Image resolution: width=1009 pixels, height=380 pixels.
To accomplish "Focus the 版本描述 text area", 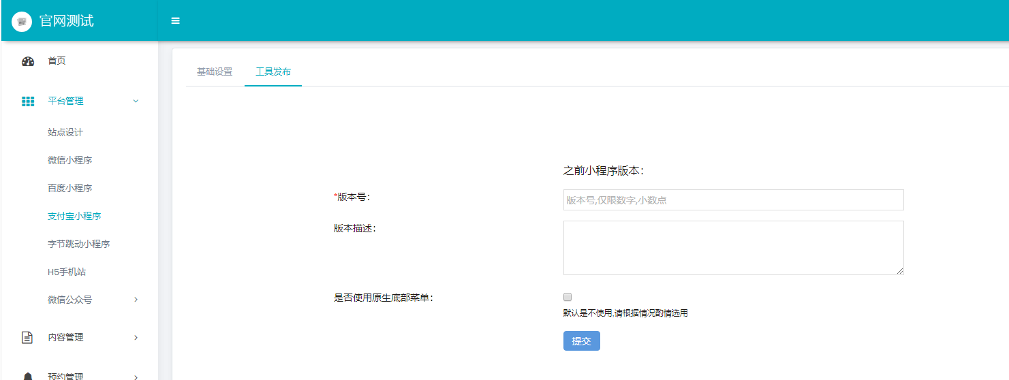I will [x=733, y=248].
